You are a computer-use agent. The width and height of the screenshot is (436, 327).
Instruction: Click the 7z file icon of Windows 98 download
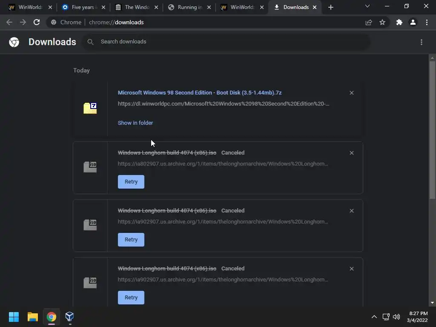(x=90, y=108)
